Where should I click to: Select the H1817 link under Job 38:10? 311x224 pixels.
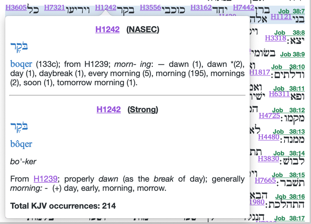click(259, 72)
